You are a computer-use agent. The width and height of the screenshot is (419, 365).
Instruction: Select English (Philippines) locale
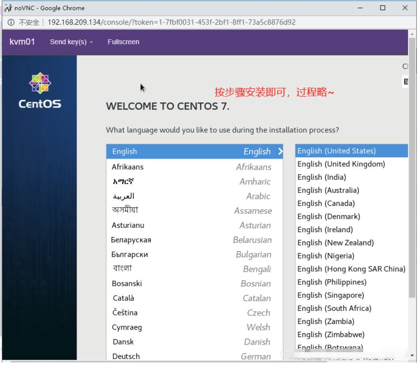[352, 282]
